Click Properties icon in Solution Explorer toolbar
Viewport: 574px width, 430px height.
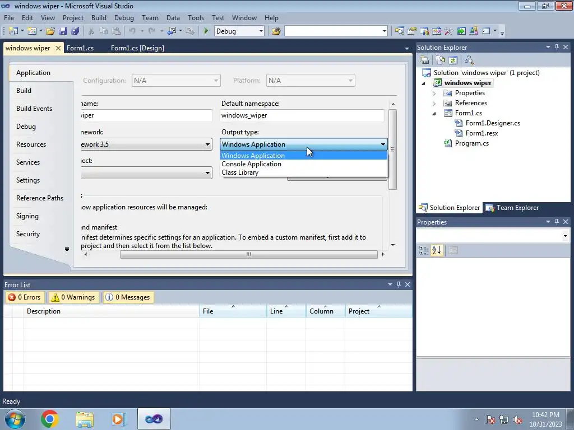click(425, 60)
